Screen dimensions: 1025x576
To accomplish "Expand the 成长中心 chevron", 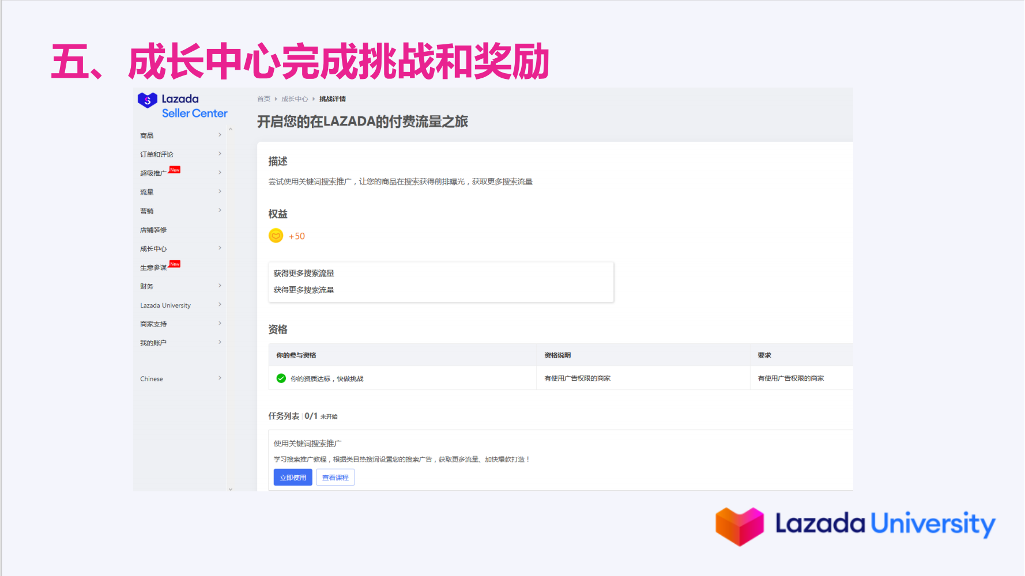I will (220, 248).
